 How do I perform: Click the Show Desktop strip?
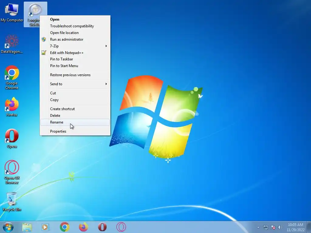[x=309, y=227]
